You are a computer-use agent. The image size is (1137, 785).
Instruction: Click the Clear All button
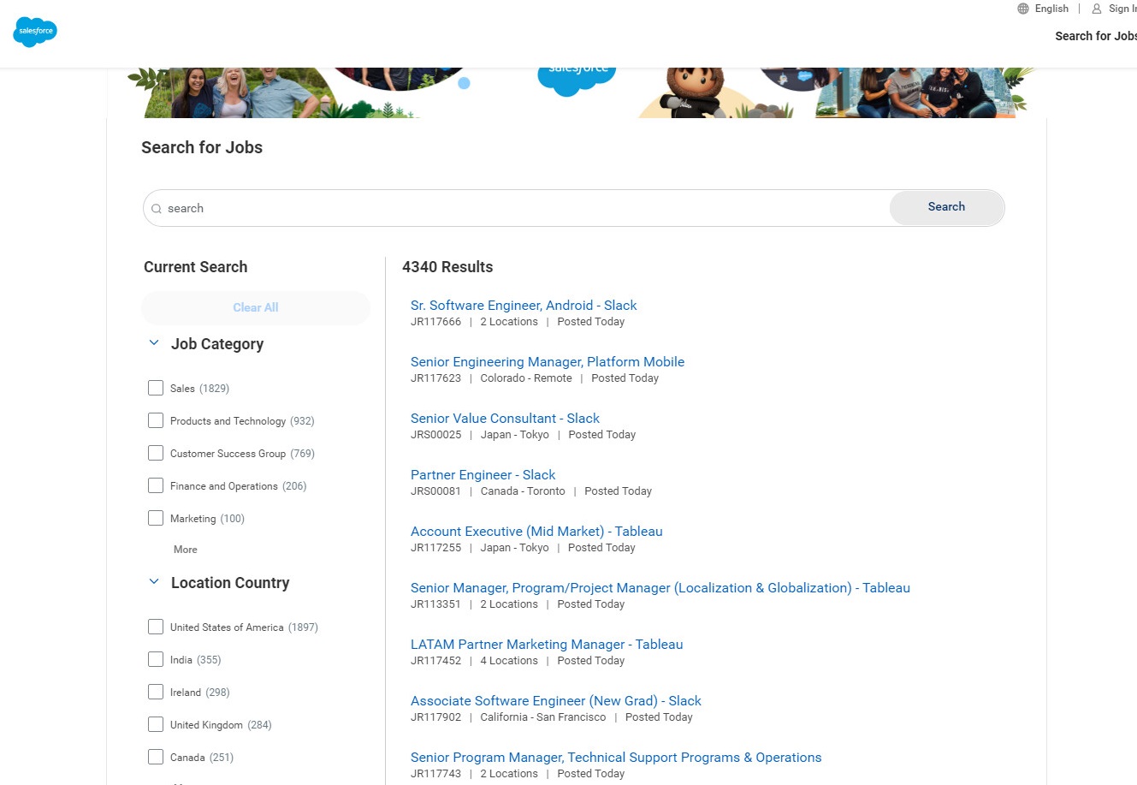click(x=256, y=307)
